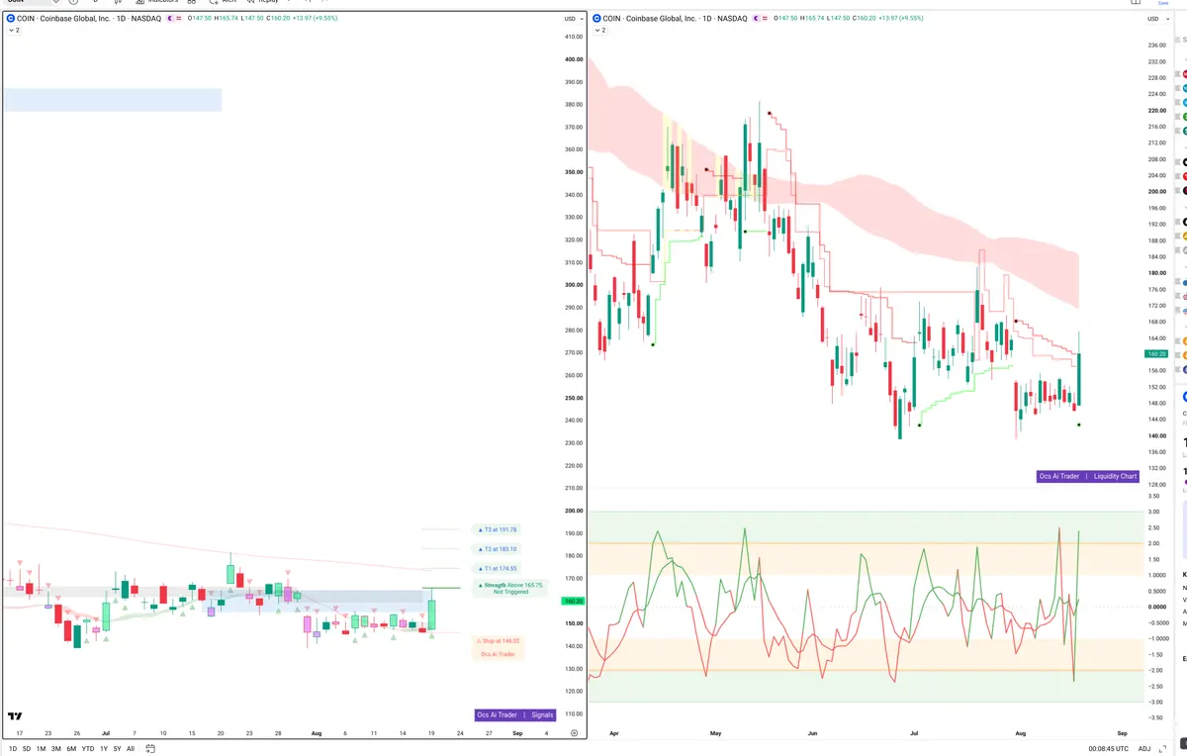Click the T3 at 191.78 target label

(497, 529)
